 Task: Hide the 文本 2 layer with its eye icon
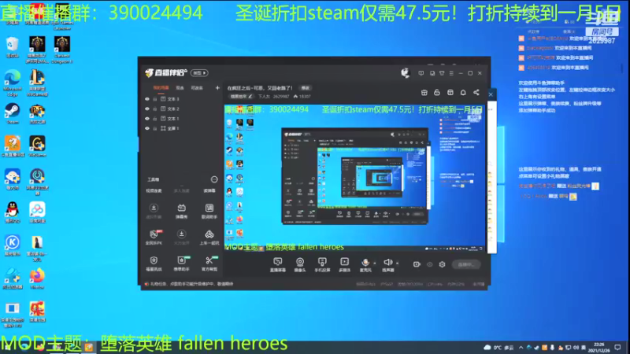pos(147,109)
